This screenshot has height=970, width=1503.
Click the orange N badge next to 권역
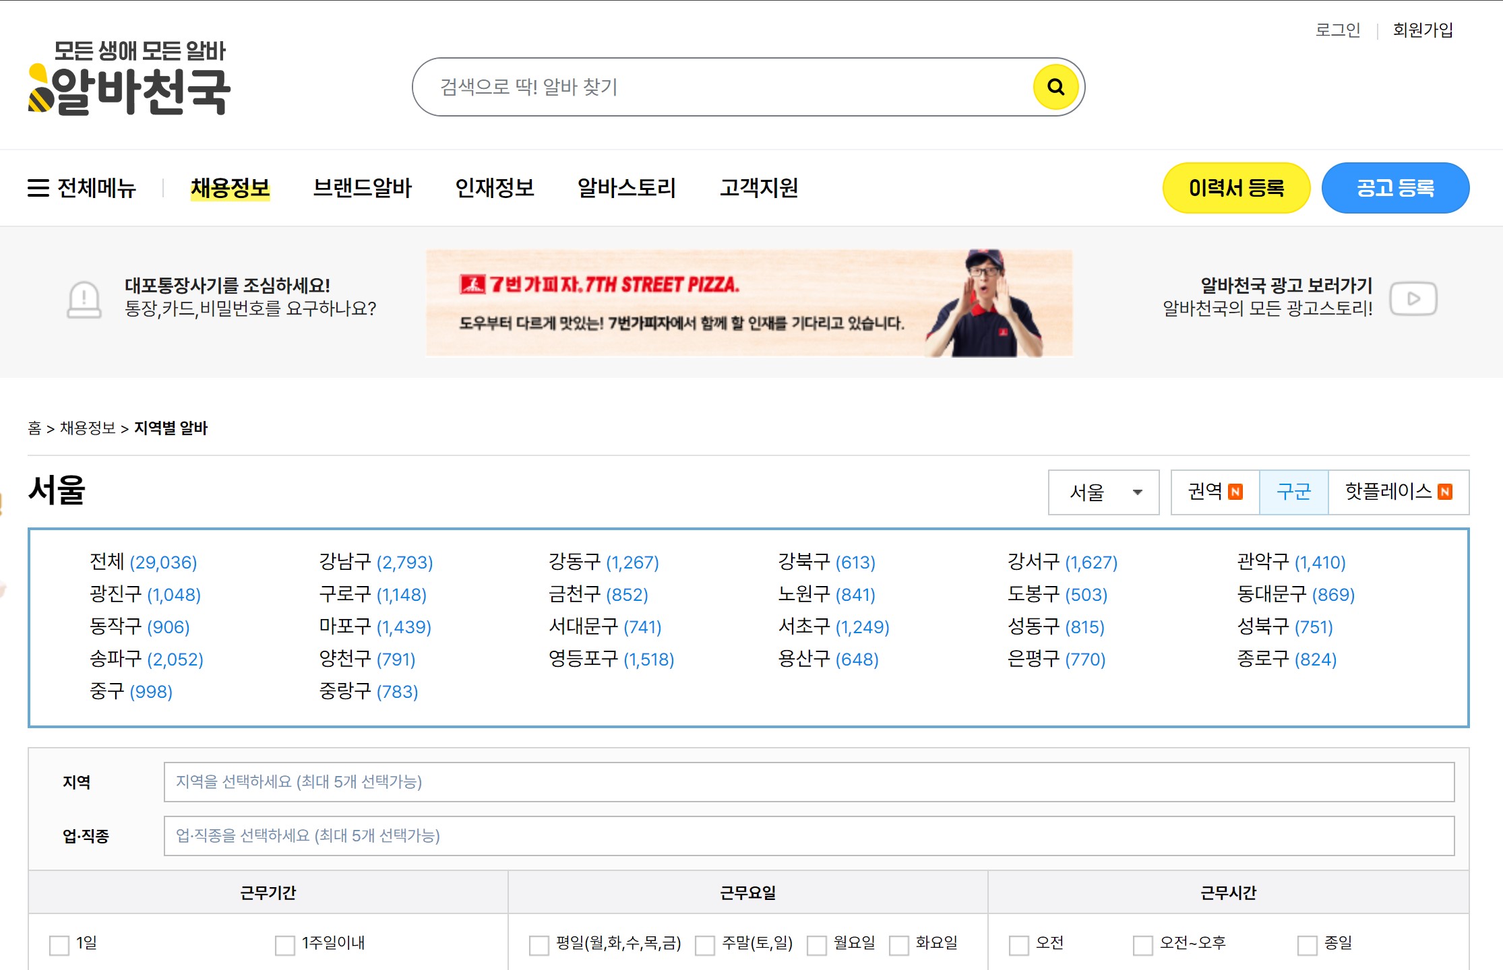pyautogui.click(x=1235, y=492)
